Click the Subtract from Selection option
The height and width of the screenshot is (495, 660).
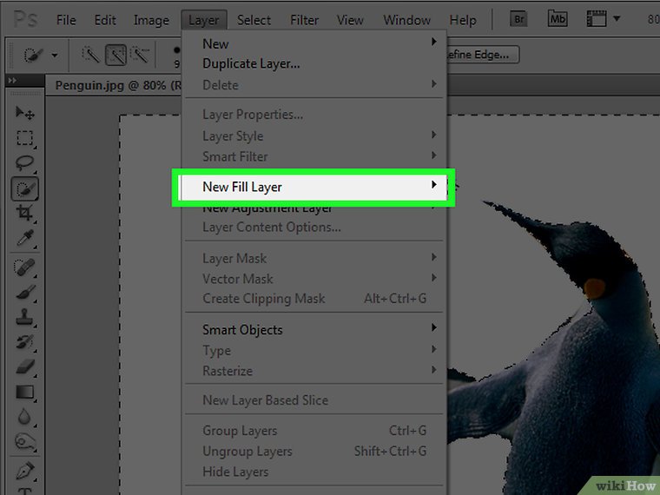[140, 55]
